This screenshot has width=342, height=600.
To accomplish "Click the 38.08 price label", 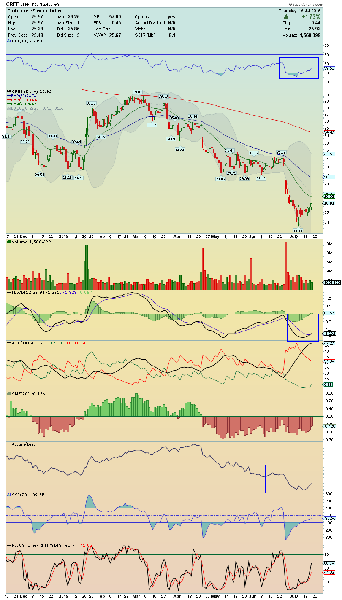I will tap(91, 103).
